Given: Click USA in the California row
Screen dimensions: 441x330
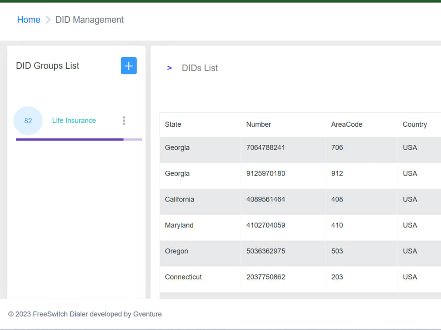Looking at the screenshot, I should [410, 199].
